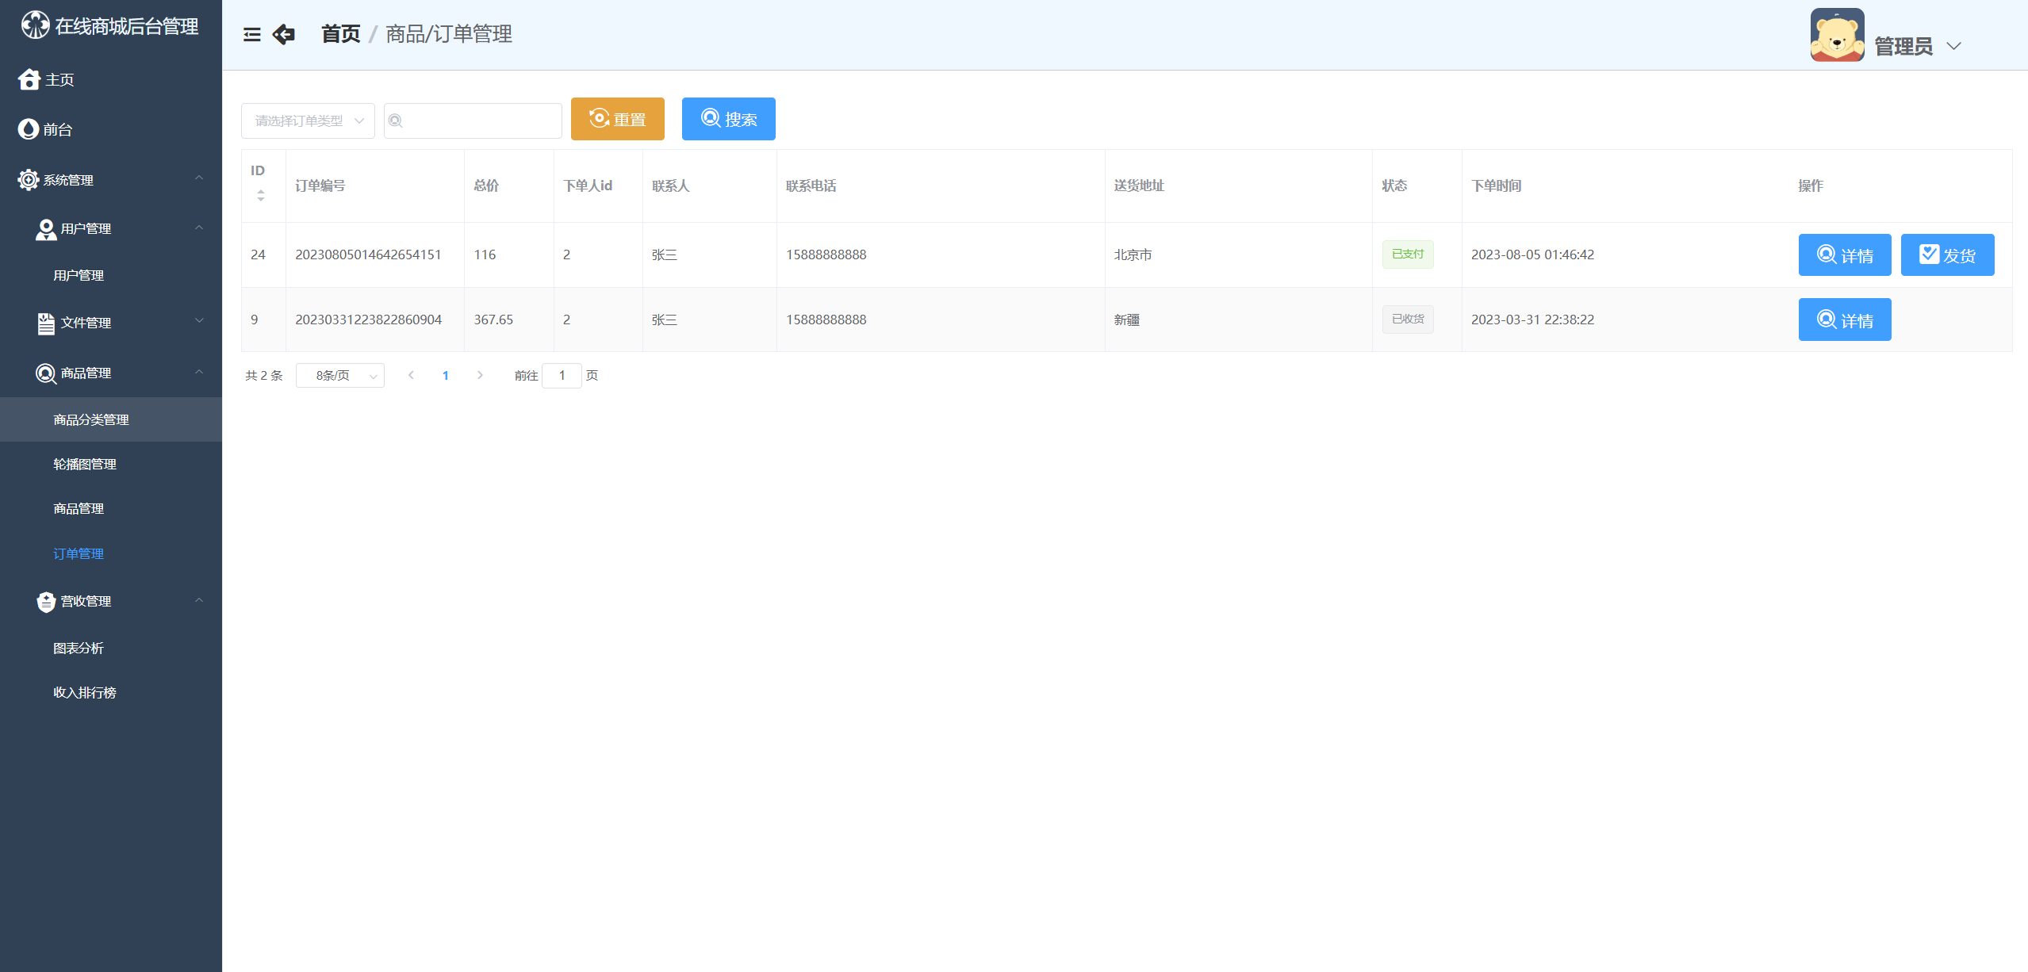This screenshot has width=2028, height=972.
Task: Click the gear icon for 系统管理
Action: pos(29,180)
